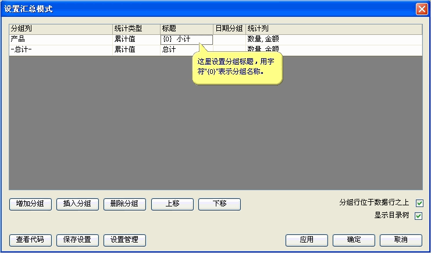431x253 pixels.
Task: Click the 应用 button
Action: (x=307, y=240)
